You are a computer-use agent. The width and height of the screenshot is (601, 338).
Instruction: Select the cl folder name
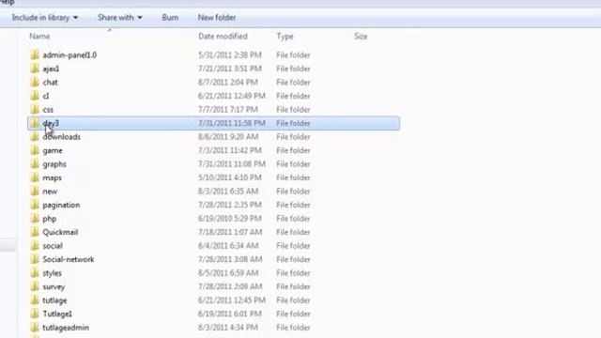coord(46,96)
